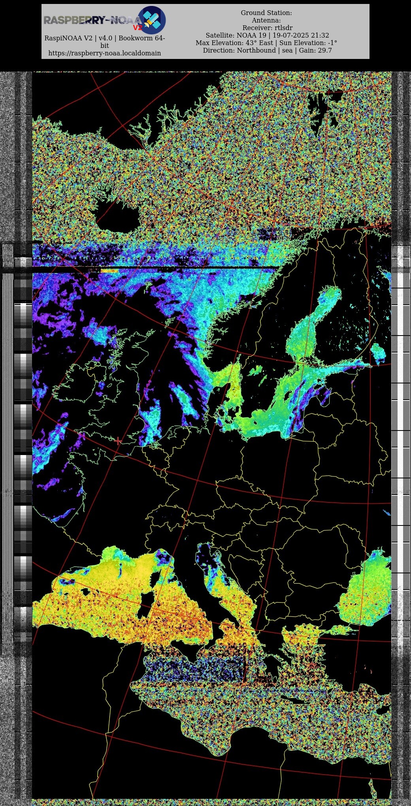Click the 'Receiver: rtlsdr' text
Viewport: 411px width, 806px height.
coord(268,28)
